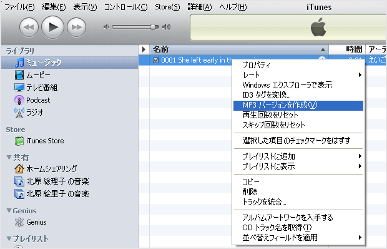Expand プレイリストに表示 submenu
The image size is (387, 249).
298,166
